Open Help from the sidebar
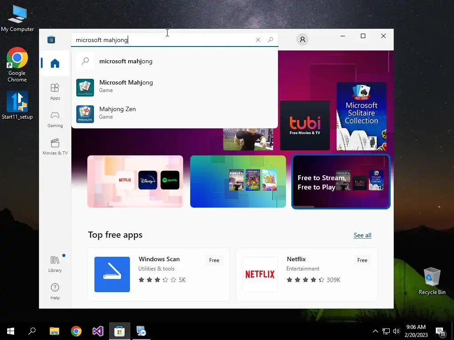Screen dimensions: 454x340 pyautogui.click(x=55, y=291)
